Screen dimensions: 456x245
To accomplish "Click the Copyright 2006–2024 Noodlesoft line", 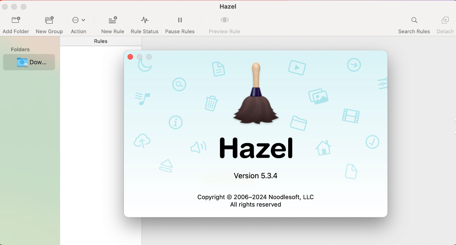I will [255, 197].
